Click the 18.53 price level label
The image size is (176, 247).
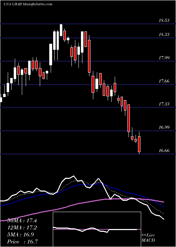pyautogui.click(x=164, y=20)
